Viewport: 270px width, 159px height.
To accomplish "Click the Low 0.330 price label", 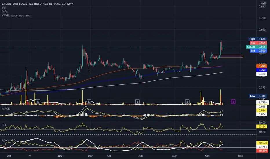I will (x=258, y=96).
